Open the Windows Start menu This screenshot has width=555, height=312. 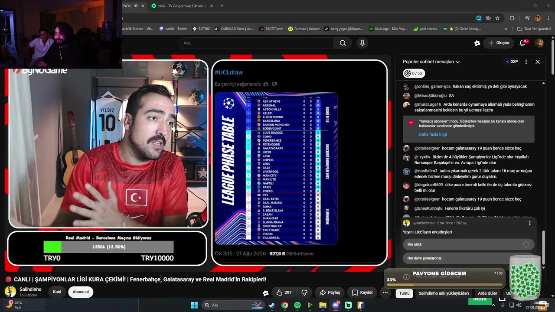point(194,305)
